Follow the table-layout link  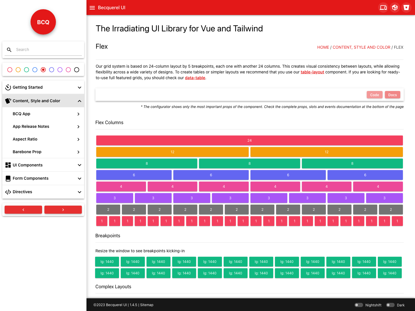(x=312, y=72)
